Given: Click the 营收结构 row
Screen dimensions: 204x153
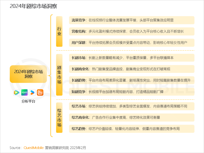Looking at the screenshot, I should [132, 31].
